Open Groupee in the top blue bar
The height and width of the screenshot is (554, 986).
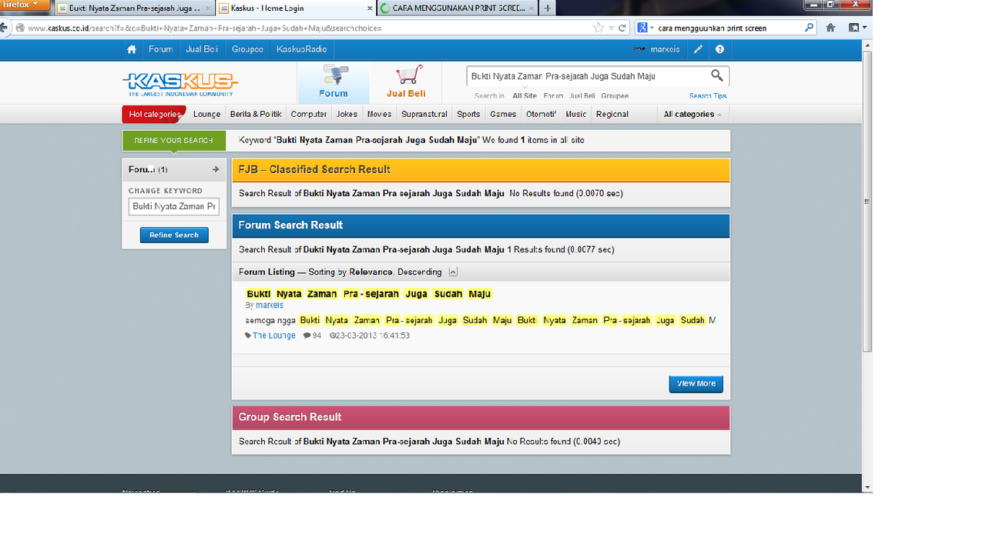247,49
